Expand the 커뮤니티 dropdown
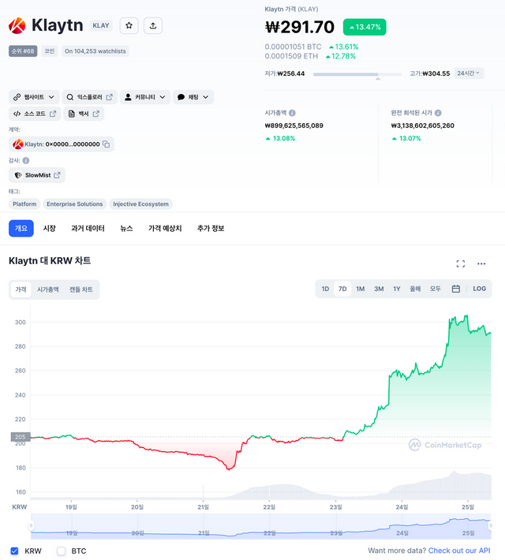This screenshot has height=560, width=505. (144, 97)
